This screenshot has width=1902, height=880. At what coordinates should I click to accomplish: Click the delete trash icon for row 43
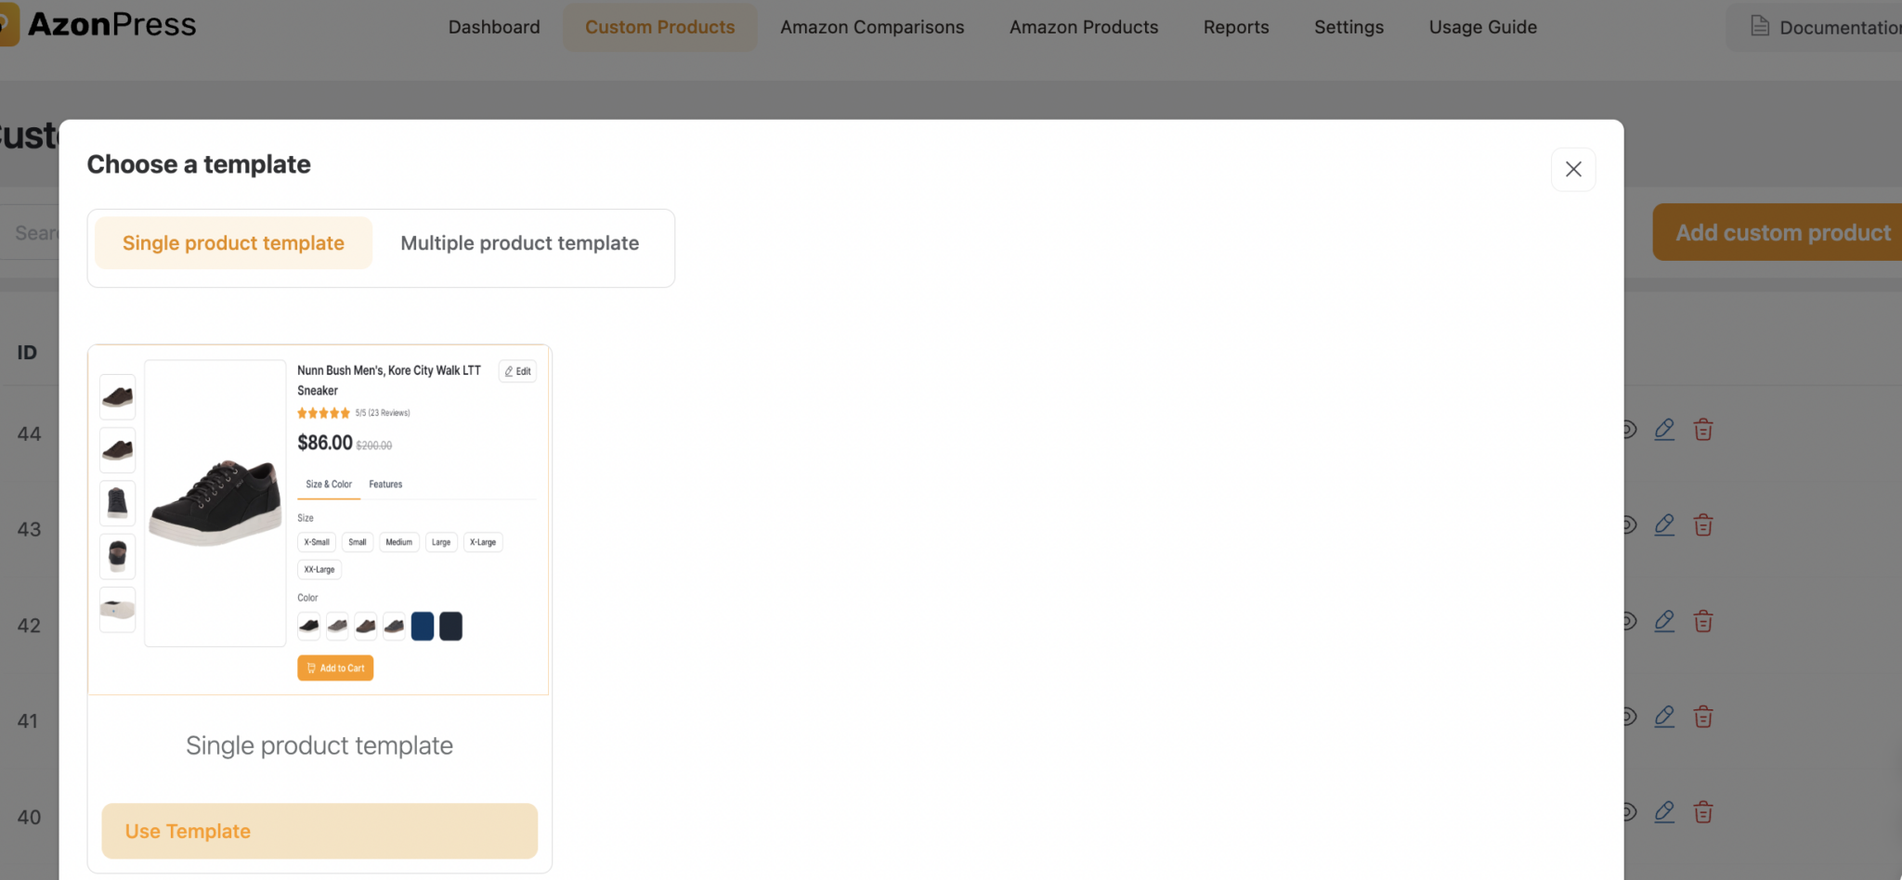tap(1703, 524)
